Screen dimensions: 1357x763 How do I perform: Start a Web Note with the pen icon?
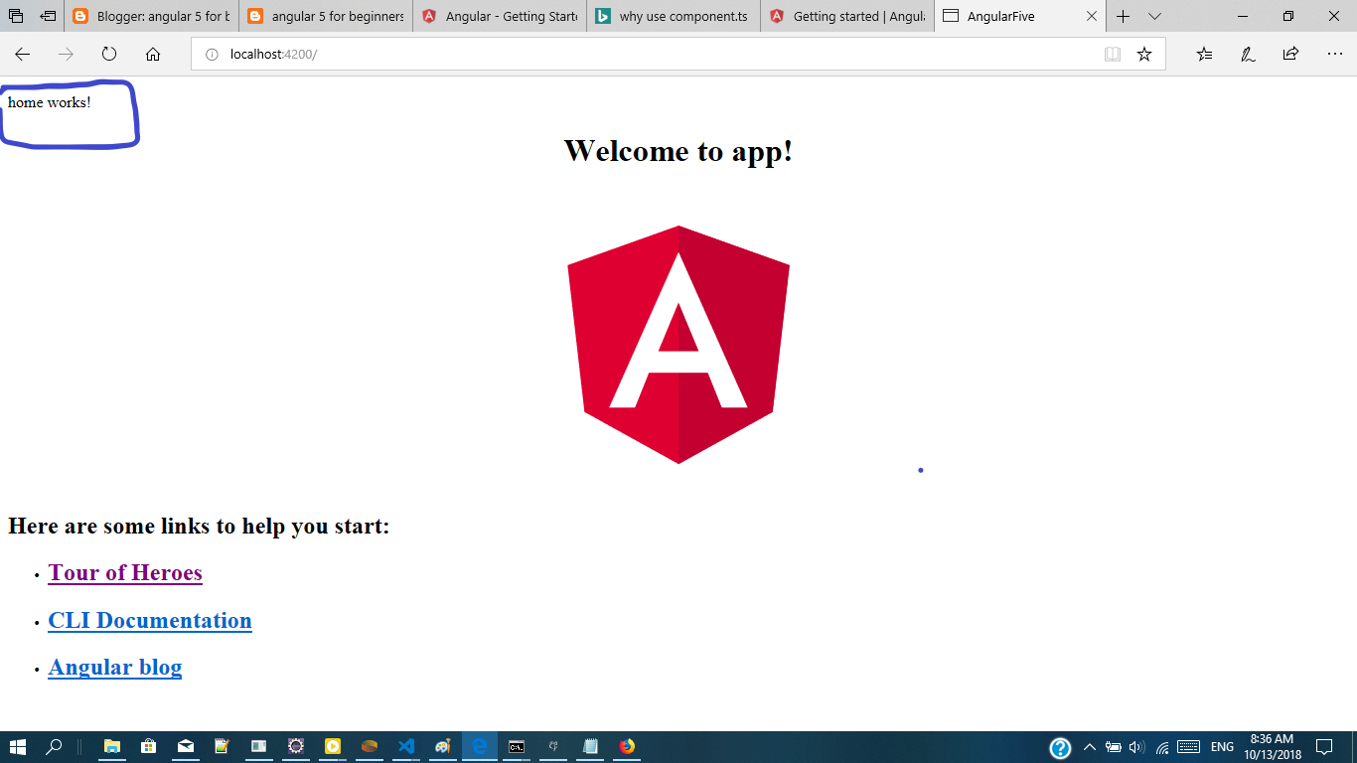pos(1246,55)
